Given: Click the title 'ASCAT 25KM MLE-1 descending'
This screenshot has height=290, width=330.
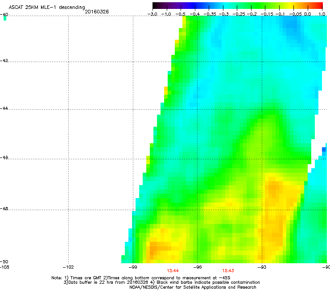Looking at the screenshot, I should pos(47,7).
